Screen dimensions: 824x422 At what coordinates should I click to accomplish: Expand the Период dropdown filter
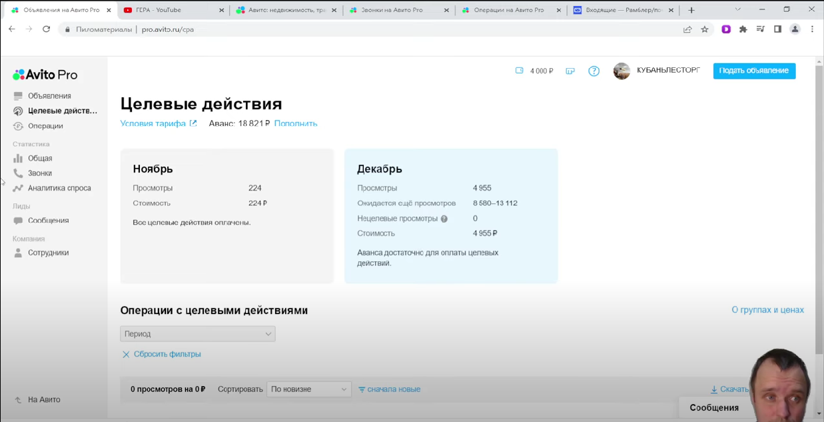[x=198, y=334]
